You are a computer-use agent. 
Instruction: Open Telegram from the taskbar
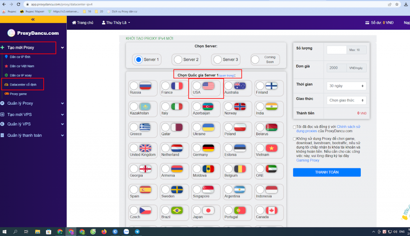click(x=137, y=232)
